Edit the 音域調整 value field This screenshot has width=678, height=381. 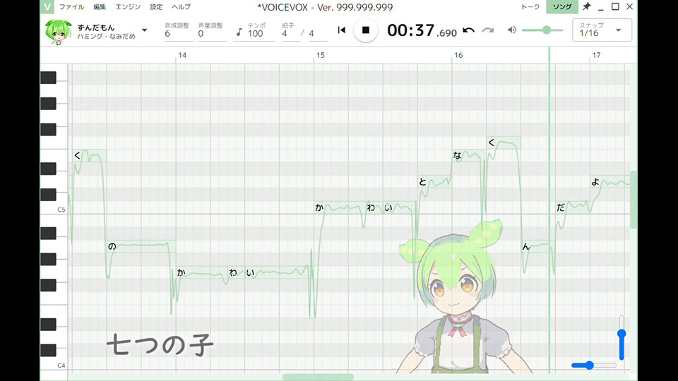[x=179, y=34]
